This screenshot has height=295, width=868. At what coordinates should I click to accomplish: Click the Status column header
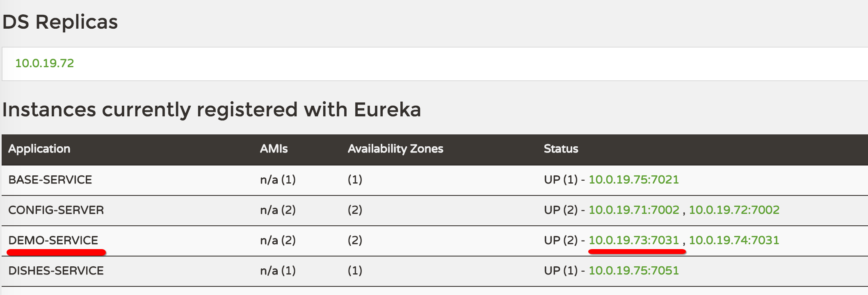coord(561,149)
